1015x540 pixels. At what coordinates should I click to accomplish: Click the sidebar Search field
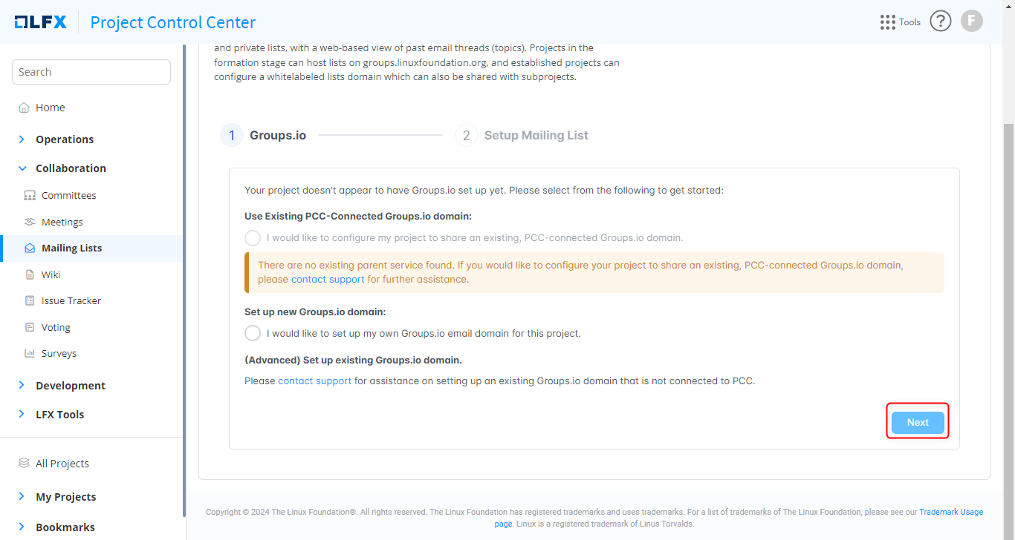pos(91,72)
